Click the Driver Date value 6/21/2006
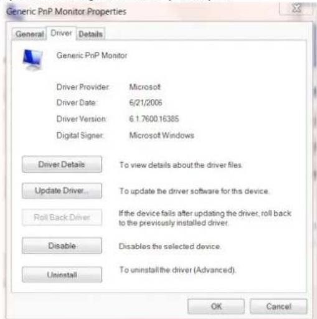 [x=146, y=103]
